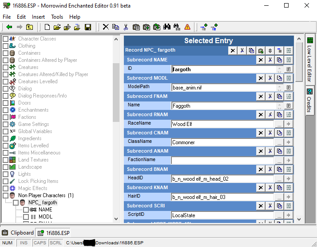Delete Subrecord NAME using its X icon
The height and width of the screenshot is (247, 317).
[x=261, y=60]
